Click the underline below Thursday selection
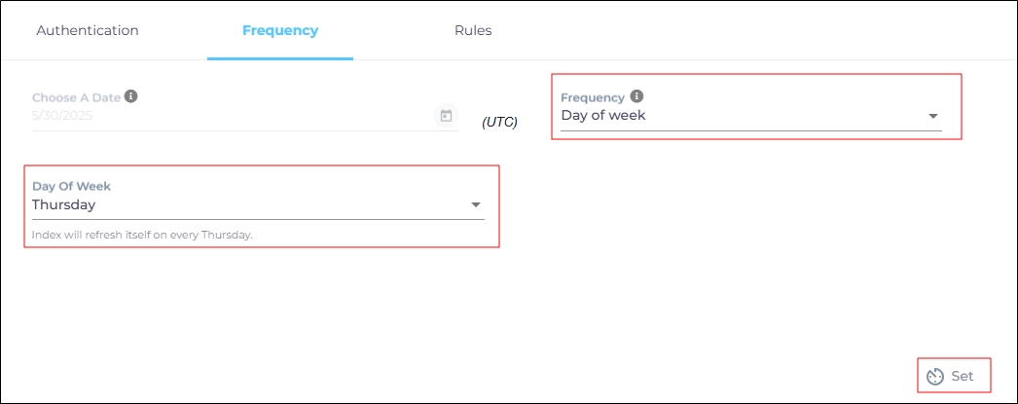 pos(258,219)
